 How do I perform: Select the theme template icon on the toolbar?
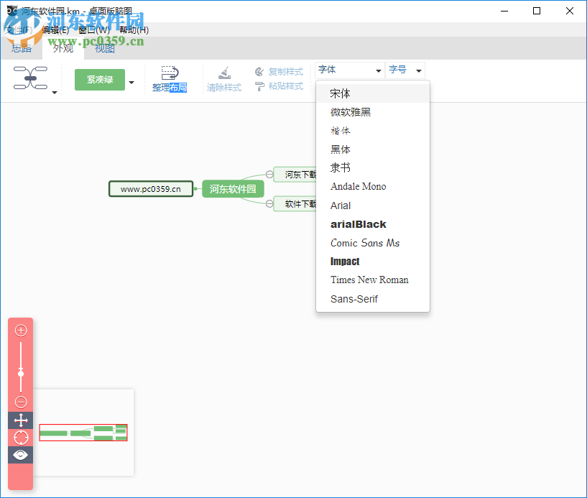coord(32,78)
